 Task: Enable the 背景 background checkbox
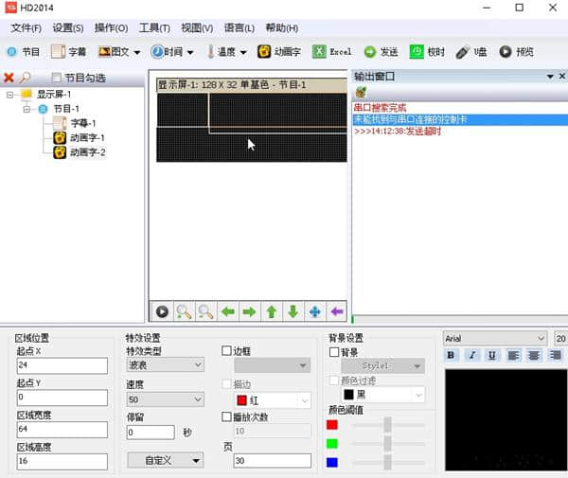pyautogui.click(x=333, y=352)
